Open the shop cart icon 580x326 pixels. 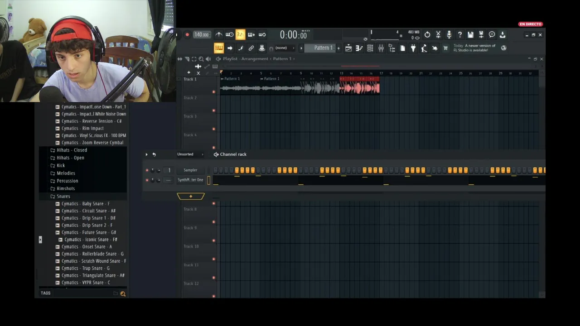tap(445, 48)
